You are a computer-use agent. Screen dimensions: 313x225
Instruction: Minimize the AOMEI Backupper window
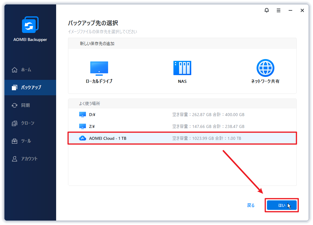290,10
